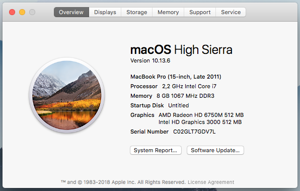Close the About This Mac window
This screenshot has width=300, height=191.
tap(12, 12)
